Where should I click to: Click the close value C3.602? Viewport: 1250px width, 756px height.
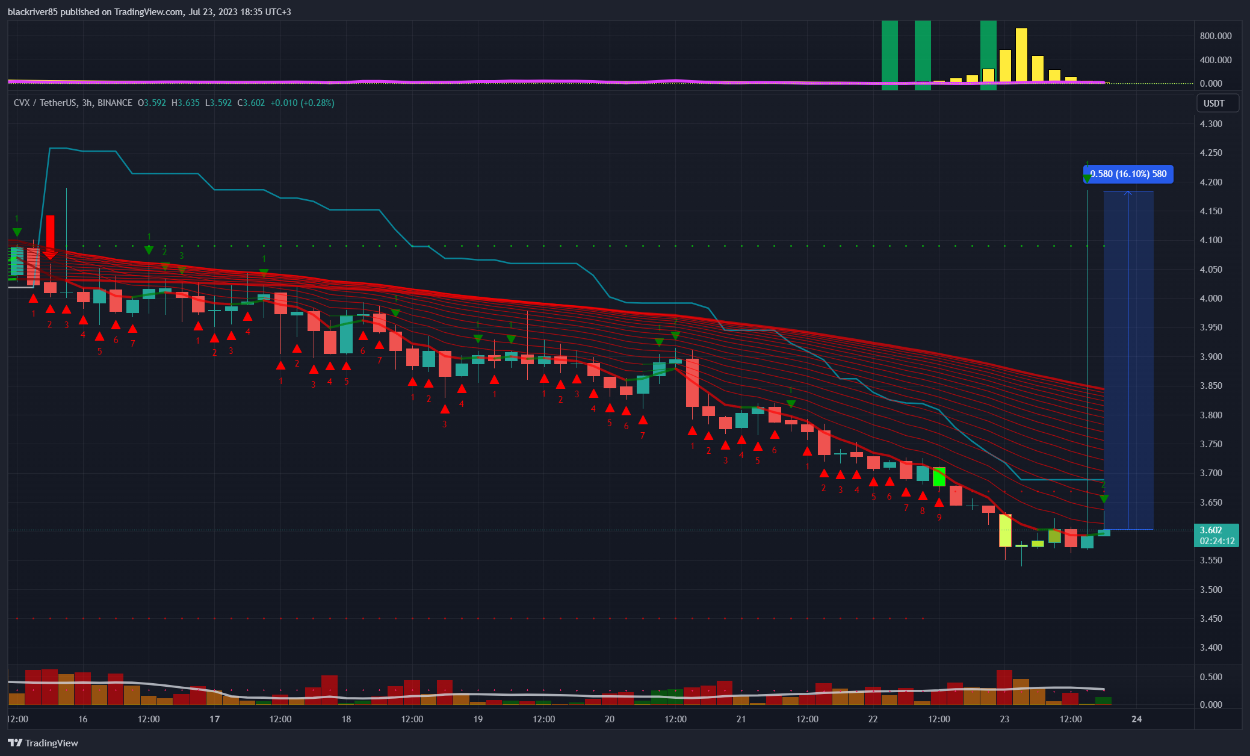(251, 103)
